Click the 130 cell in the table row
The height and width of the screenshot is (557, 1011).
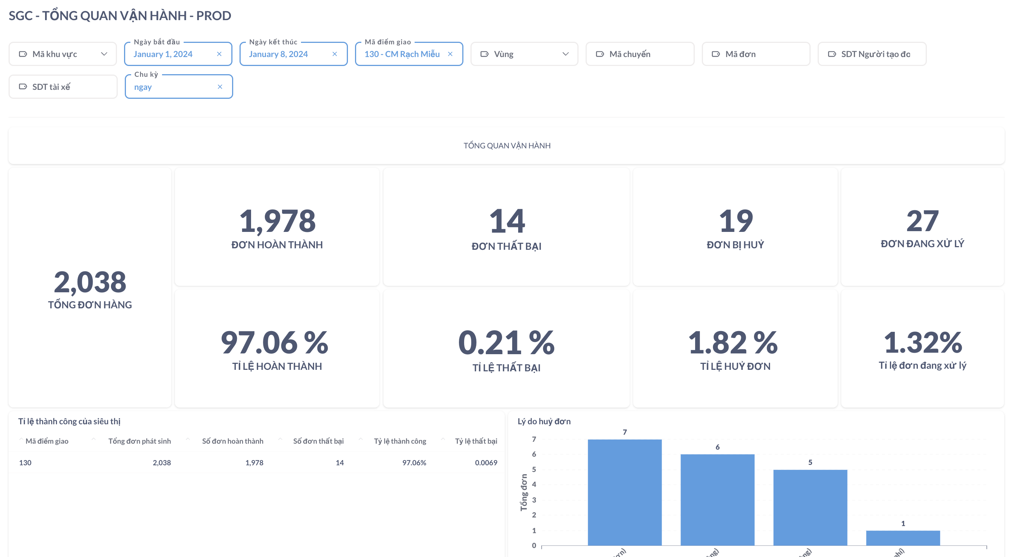click(x=25, y=463)
